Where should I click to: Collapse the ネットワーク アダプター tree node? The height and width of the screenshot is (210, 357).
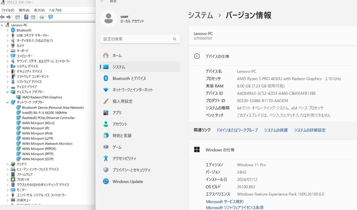[8, 102]
